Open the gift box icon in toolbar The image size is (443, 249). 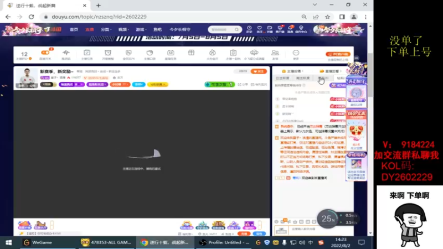click(191, 53)
